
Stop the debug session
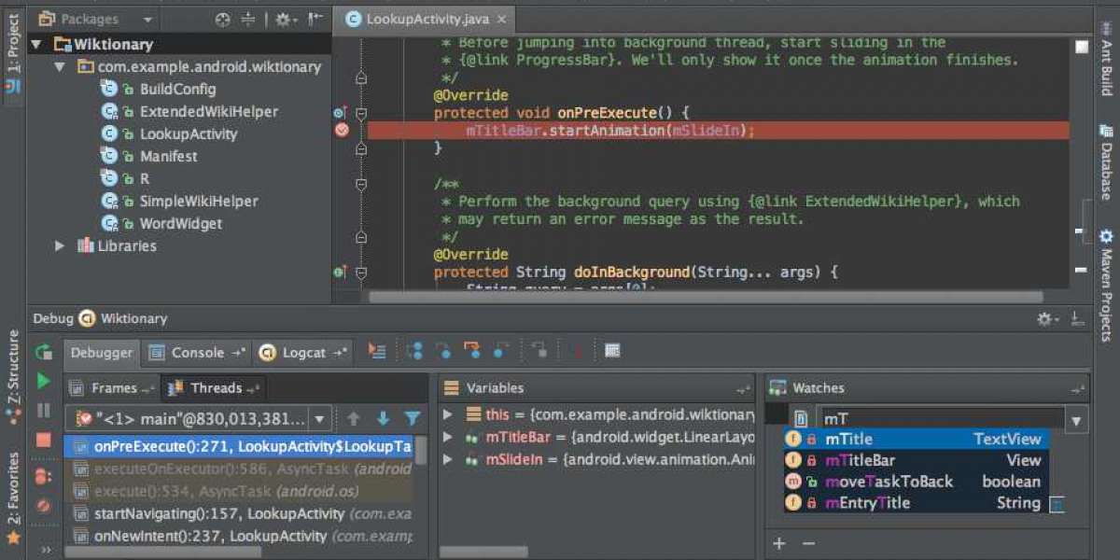43,440
